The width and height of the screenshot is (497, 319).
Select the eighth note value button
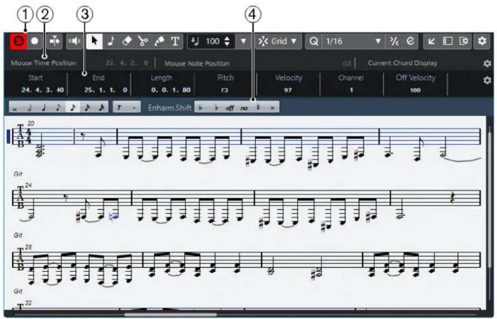(x=59, y=108)
